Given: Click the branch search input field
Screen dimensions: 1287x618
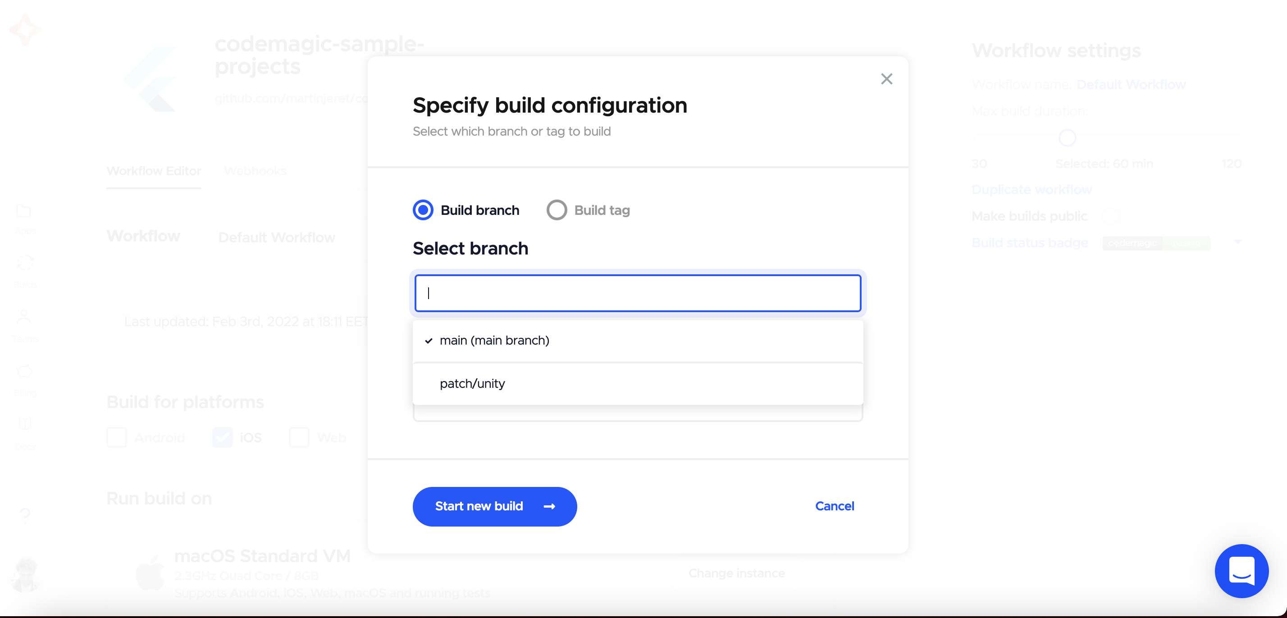Looking at the screenshot, I should pos(637,293).
